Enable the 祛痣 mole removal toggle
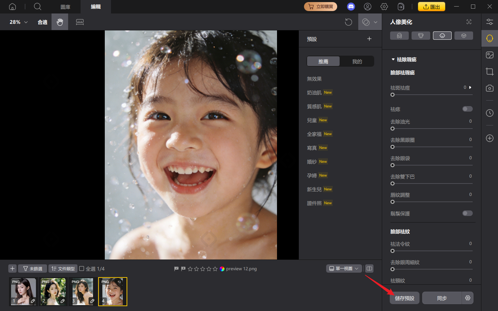The height and width of the screenshot is (311, 498). click(467, 109)
